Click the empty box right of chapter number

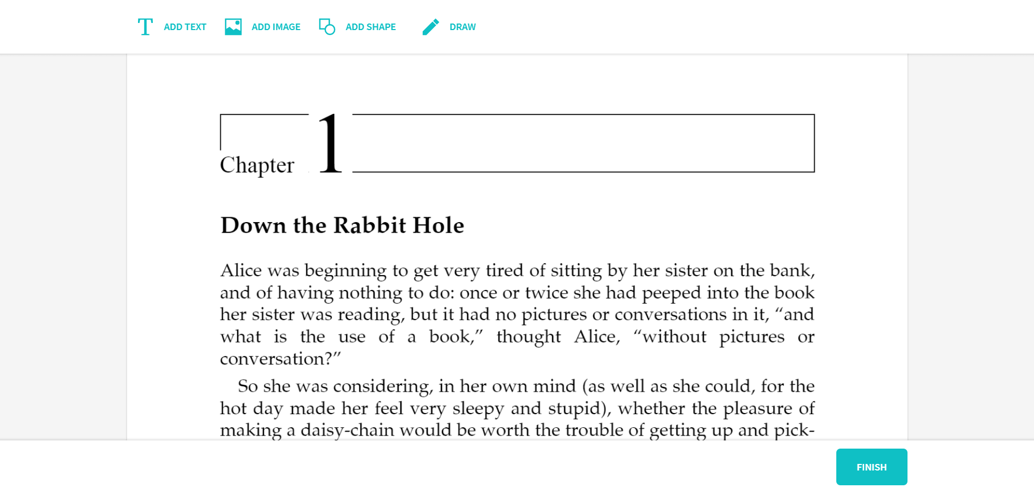point(583,143)
